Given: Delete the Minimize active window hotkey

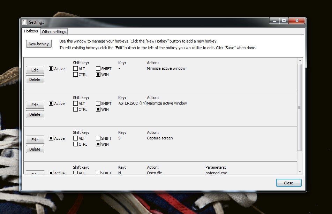Looking at the screenshot, I should click(x=35, y=79).
